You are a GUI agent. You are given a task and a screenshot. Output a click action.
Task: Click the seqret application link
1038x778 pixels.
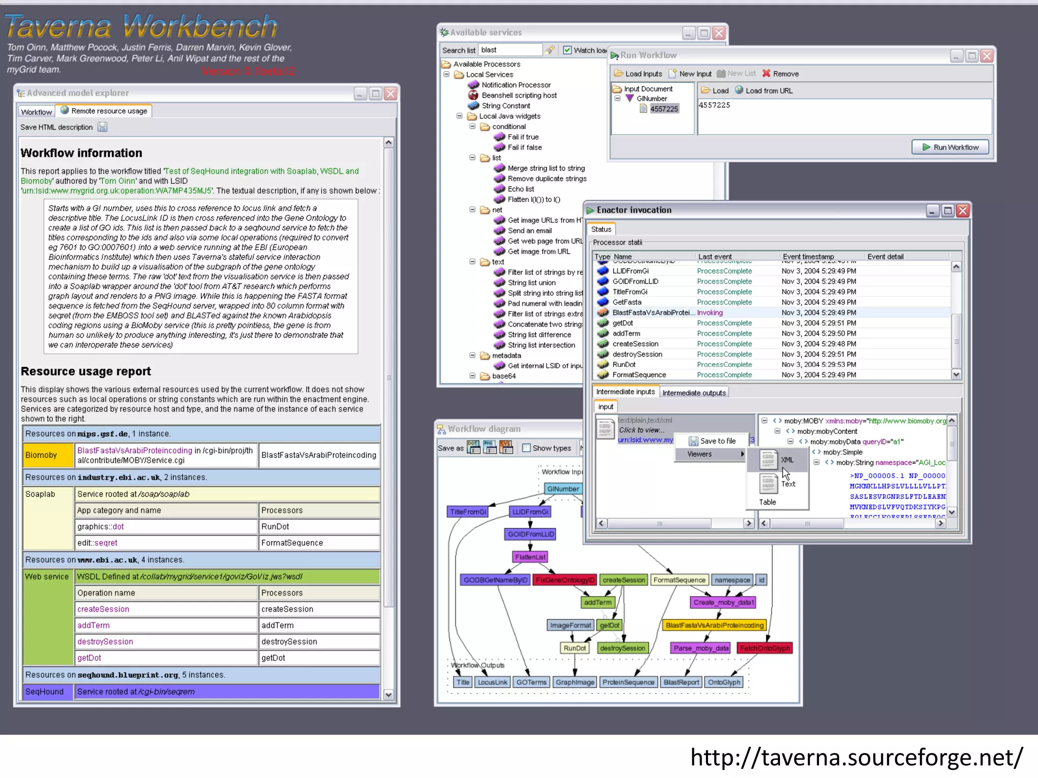pyautogui.click(x=106, y=543)
